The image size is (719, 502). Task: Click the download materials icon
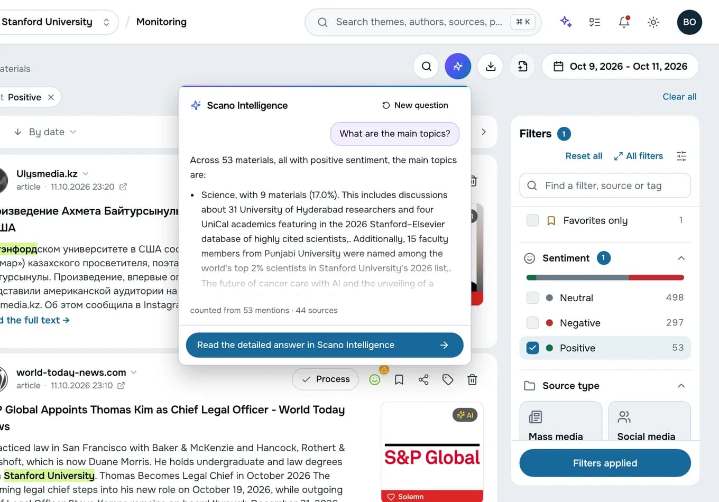point(491,66)
